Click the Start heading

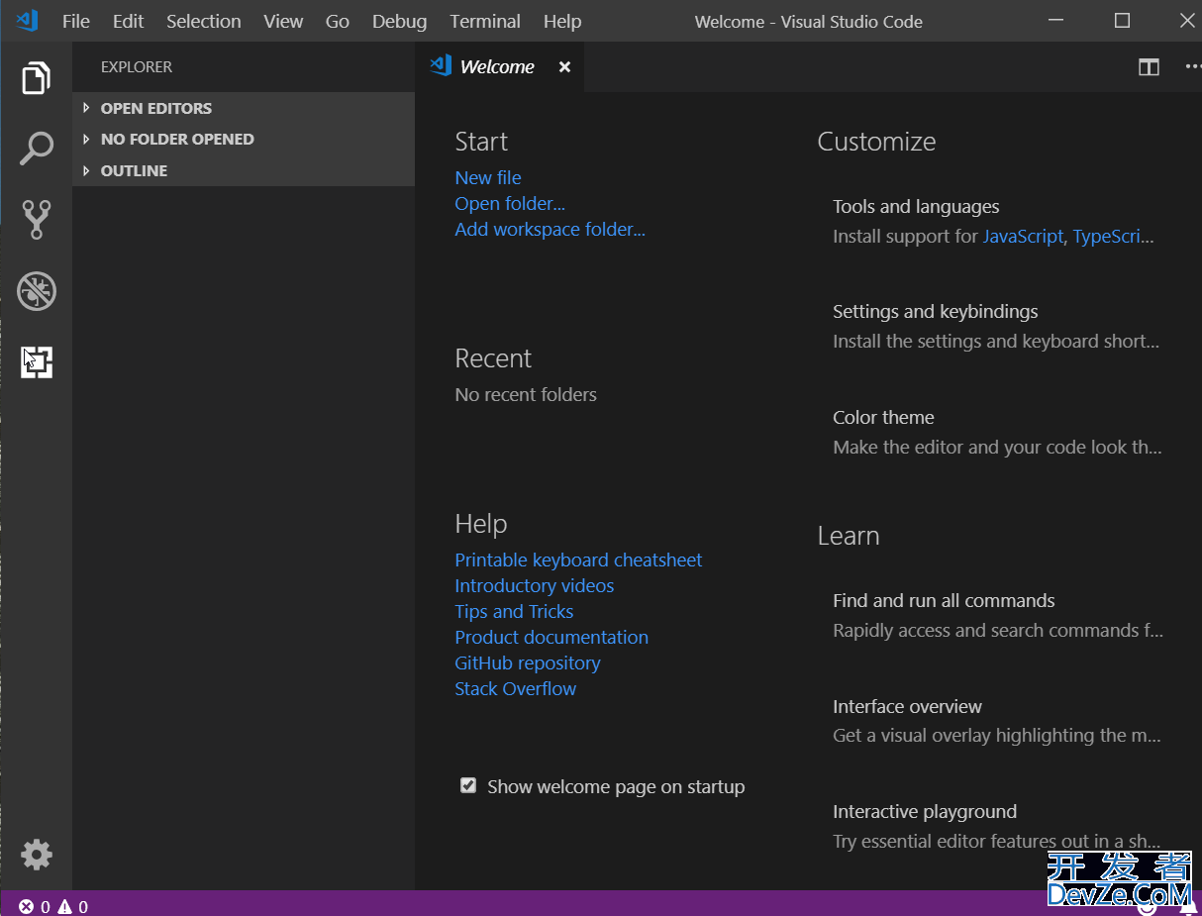pos(481,142)
